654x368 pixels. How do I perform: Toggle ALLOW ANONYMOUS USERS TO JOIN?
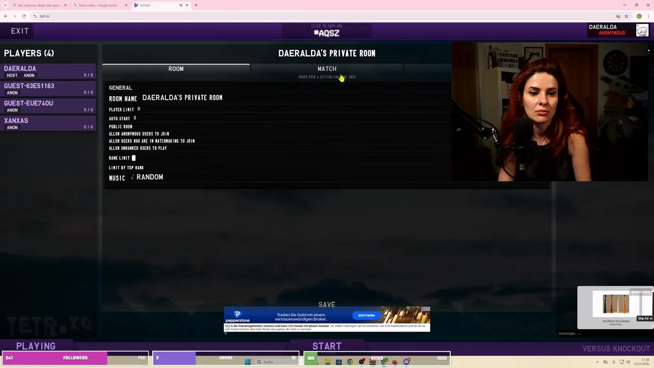(139, 134)
